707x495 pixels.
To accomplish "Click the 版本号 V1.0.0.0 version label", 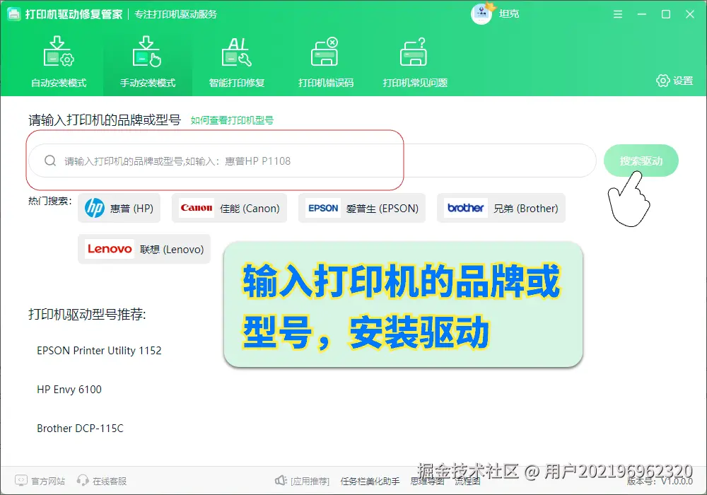I will click(x=660, y=482).
